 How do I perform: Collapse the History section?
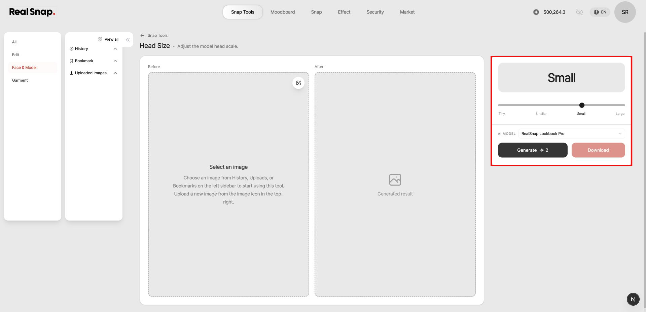tap(115, 49)
